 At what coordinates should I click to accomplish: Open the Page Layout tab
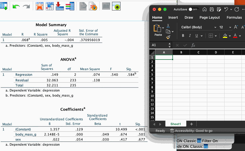tap(210, 18)
